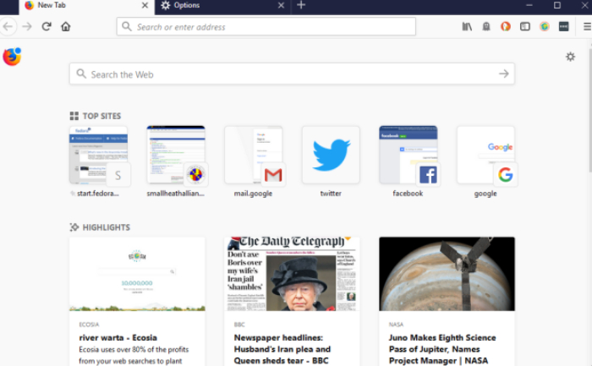This screenshot has width=592, height=366.
Task: Open the globe extension icon in toolbar
Action: pos(544,26)
